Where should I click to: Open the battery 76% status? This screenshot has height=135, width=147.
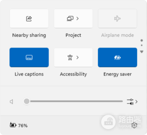[19, 125]
